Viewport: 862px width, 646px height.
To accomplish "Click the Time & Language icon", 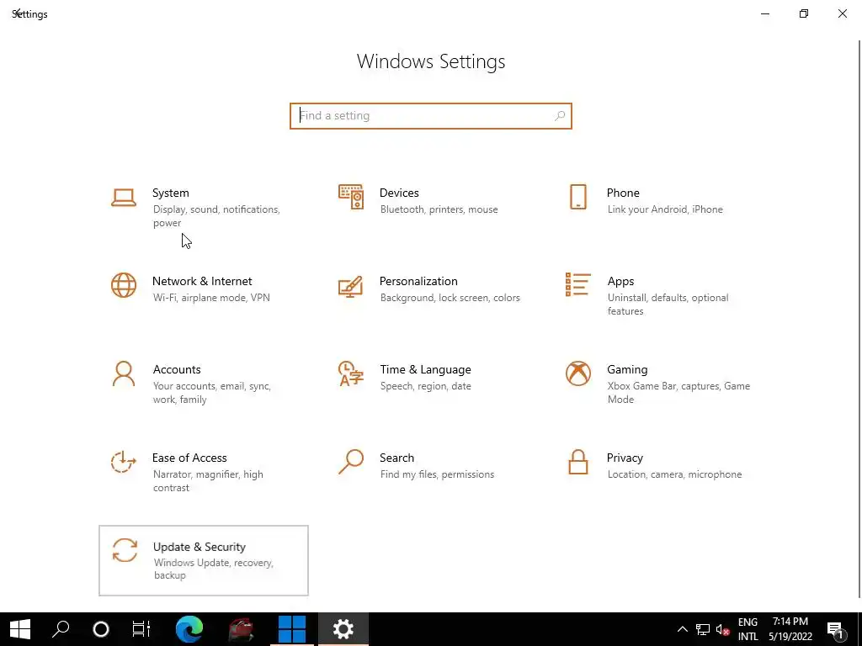I will pos(351,373).
